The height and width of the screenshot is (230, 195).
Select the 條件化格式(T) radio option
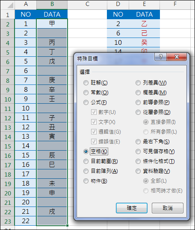(138, 161)
